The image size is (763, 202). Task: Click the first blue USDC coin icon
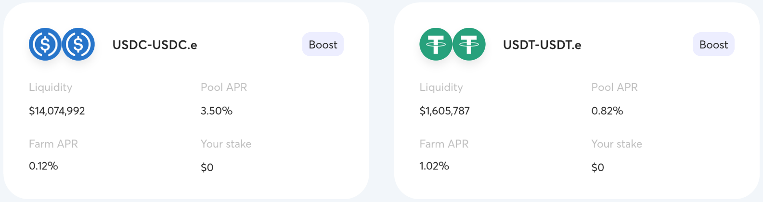click(x=45, y=44)
